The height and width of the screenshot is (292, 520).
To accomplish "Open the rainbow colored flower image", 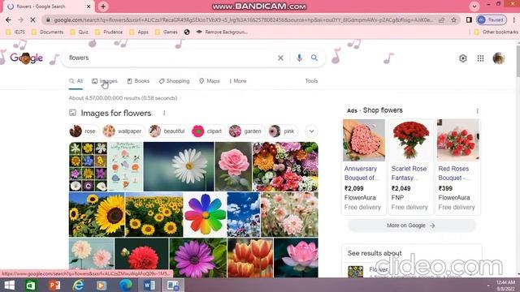I will [205, 214].
